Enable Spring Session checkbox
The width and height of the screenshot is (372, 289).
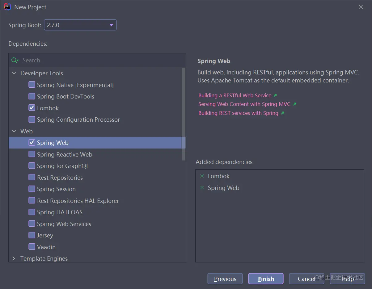[x=32, y=189]
